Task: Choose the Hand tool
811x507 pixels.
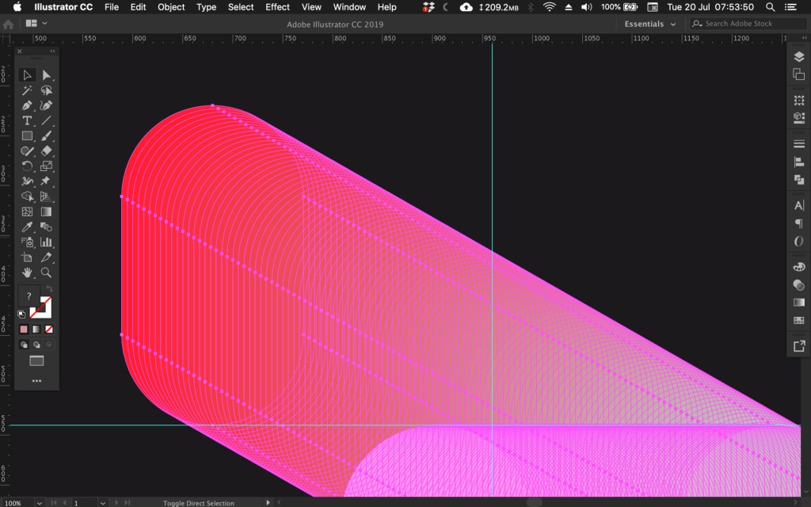Action: click(27, 272)
